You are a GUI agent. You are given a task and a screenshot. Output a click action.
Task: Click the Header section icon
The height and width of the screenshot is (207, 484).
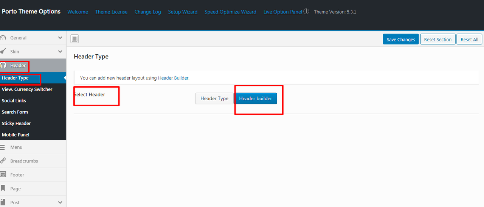(3, 66)
